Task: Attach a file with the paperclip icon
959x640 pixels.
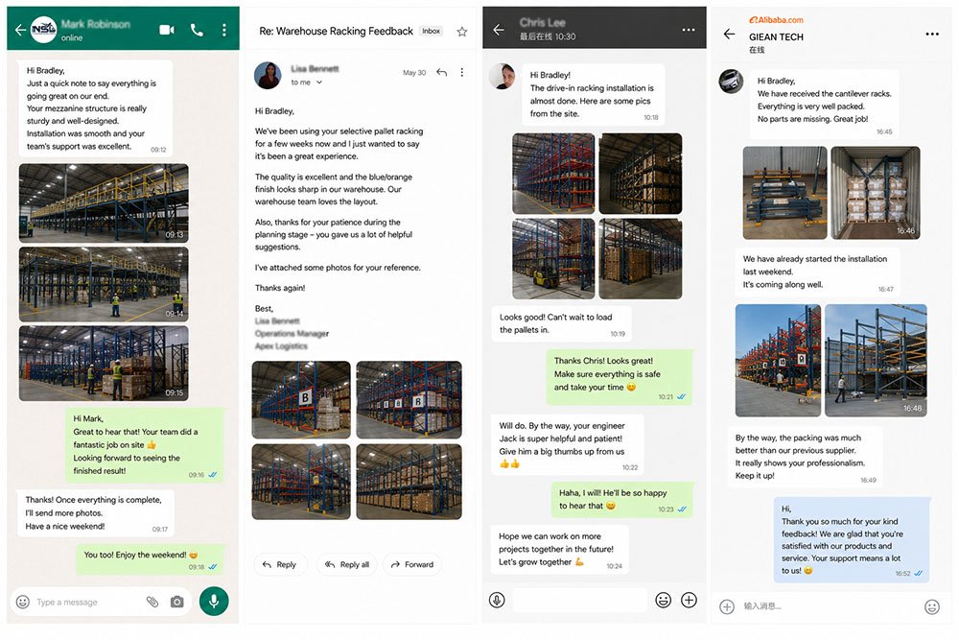Action: 152,602
